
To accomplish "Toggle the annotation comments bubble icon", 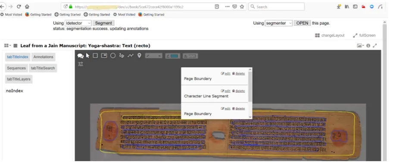I will pyautogui.click(x=81, y=56).
